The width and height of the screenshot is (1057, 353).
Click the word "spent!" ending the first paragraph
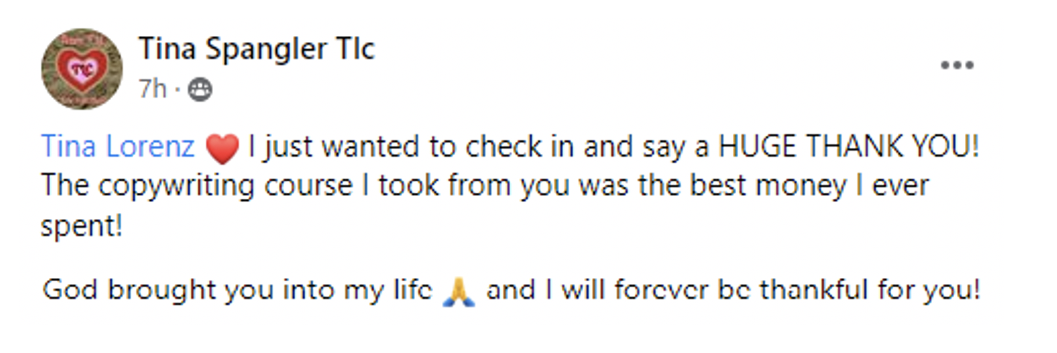tap(82, 227)
